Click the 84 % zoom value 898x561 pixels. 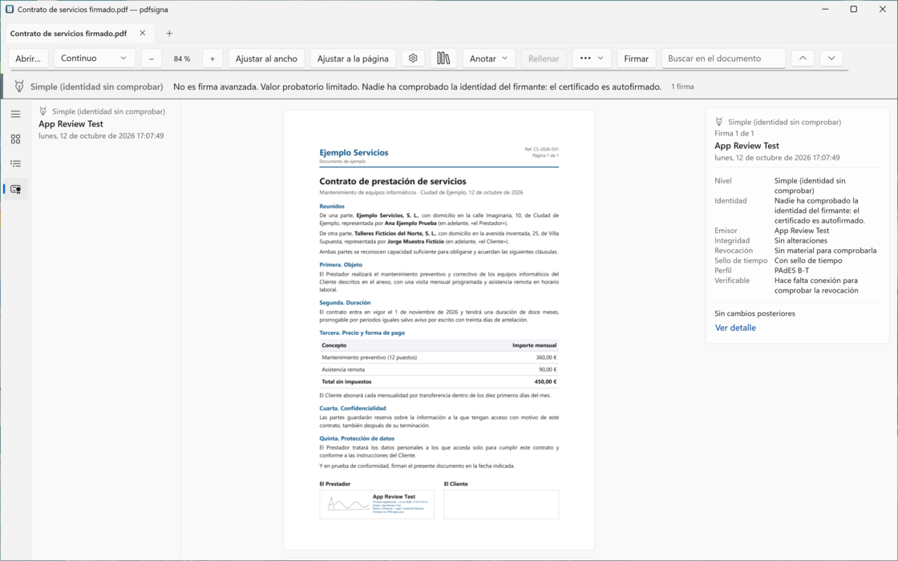(182, 59)
